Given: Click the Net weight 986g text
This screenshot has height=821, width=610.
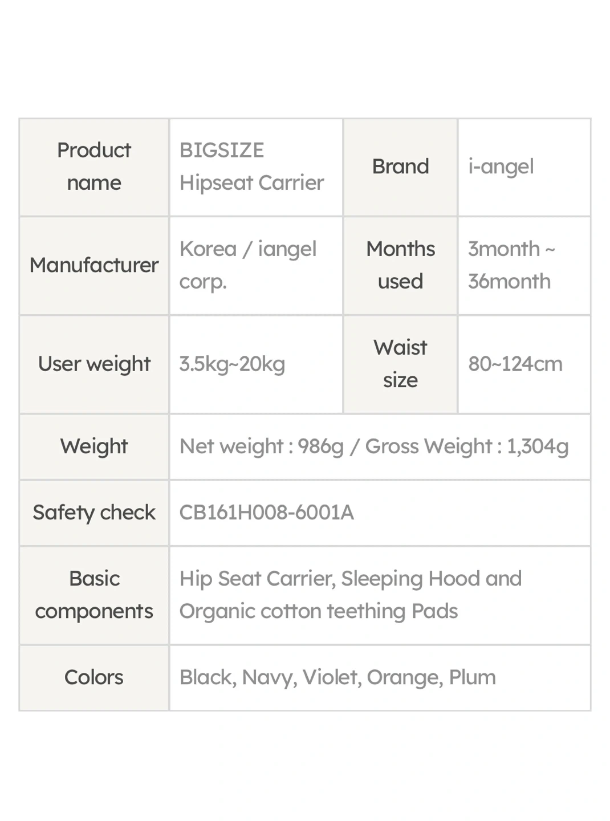Looking at the screenshot, I should coord(262,446).
